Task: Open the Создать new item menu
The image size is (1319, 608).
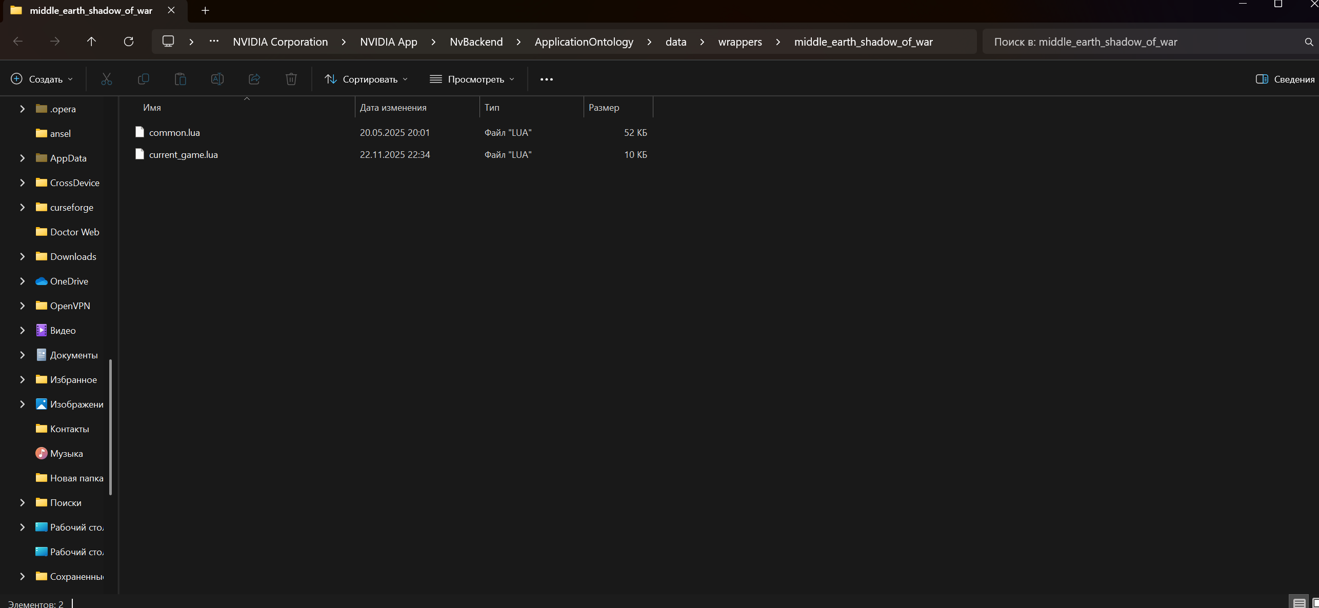Action: [42, 79]
